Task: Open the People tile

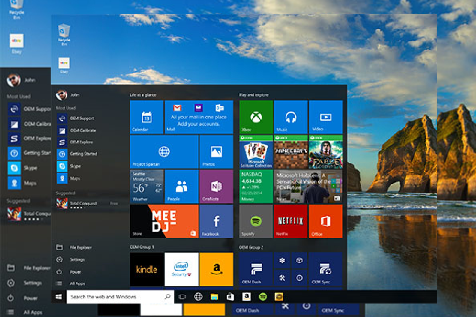Action: 182,187
